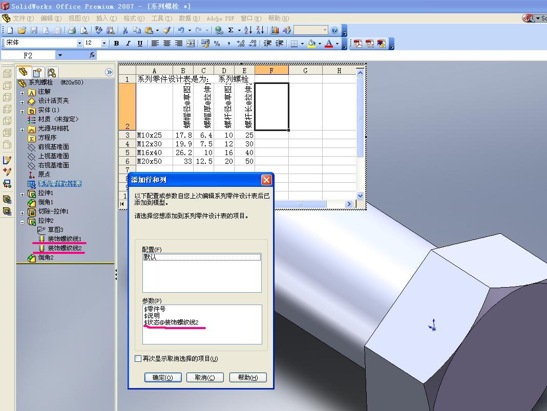Click the Decrease Indent icon
The height and width of the screenshot is (411, 547).
click(267, 44)
